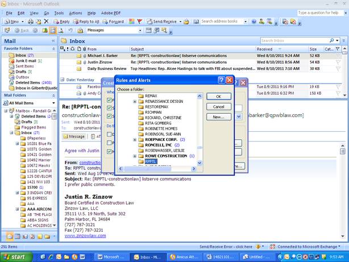Viewport: 349px width, 262px height.
Task: Click New... in Rules and Alerts
Action: click(219, 117)
